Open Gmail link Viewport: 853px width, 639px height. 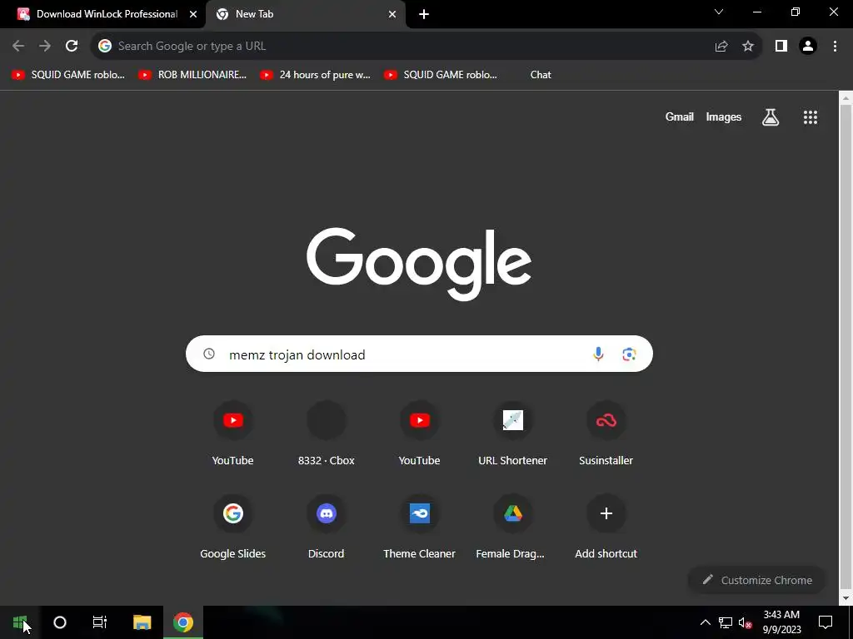[680, 116]
